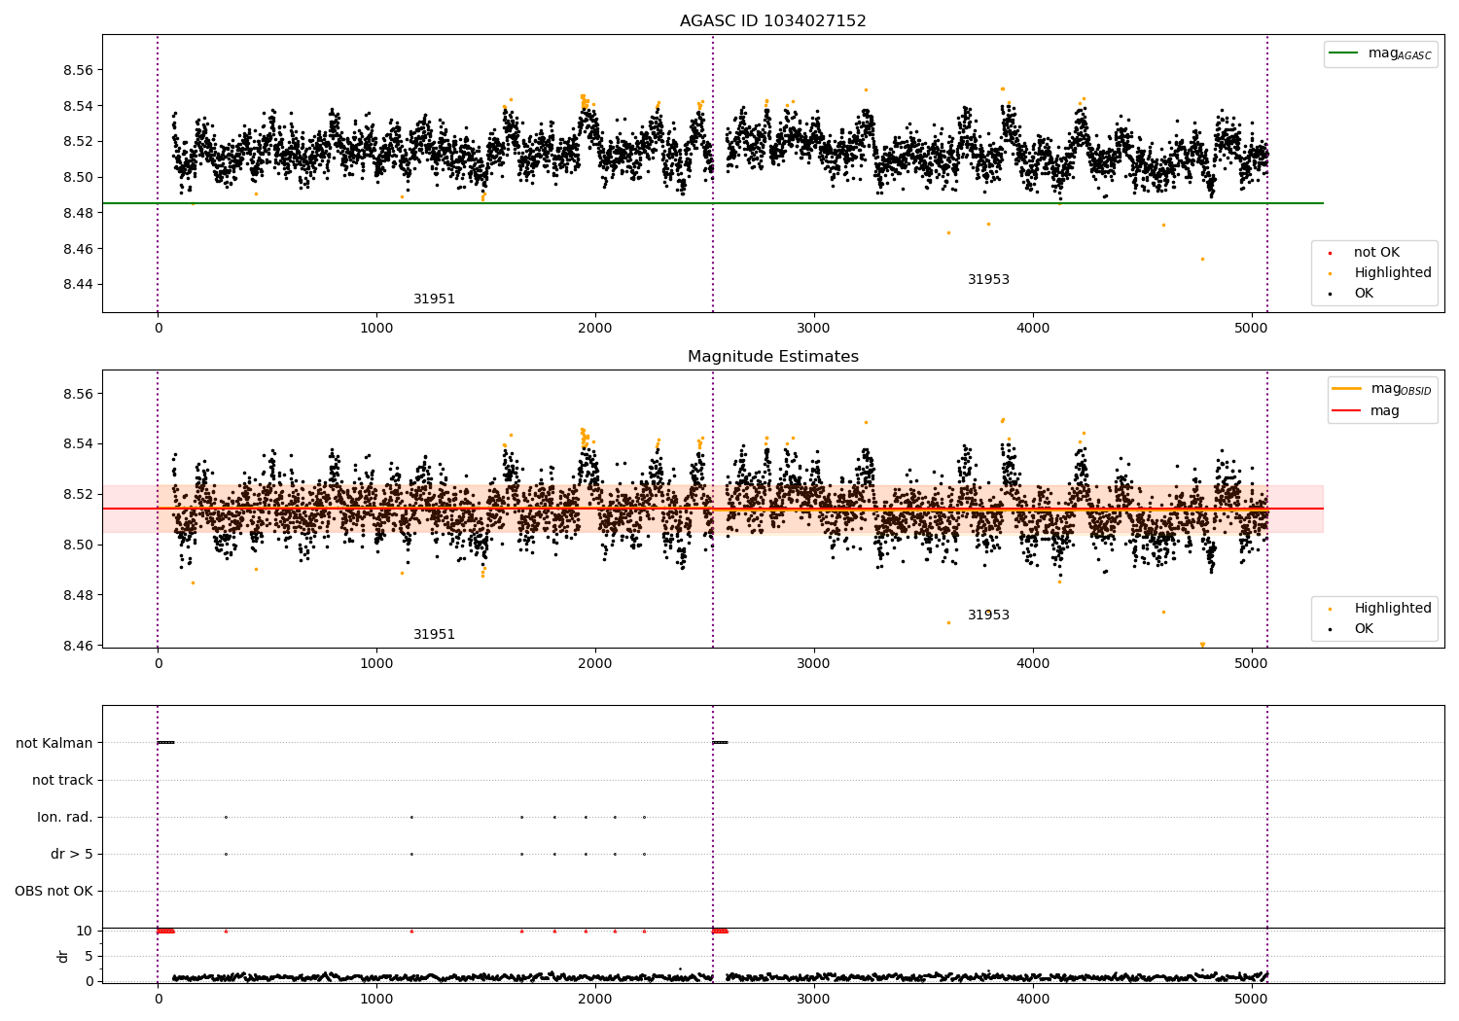Click the orange line sample beside the mag OBSID legend entry
Screen dimensions: 1459x1021
tap(1347, 388)
